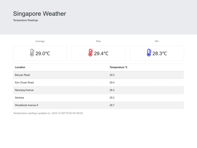Screen dimensions: 197x148
Task: Click the 28.7 value for Woodlands Avenue 9
Action: 112,105
